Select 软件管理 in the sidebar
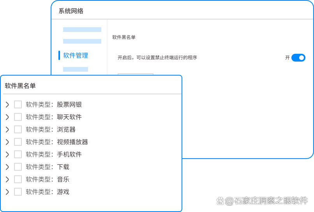 click(x=76, y=55)
